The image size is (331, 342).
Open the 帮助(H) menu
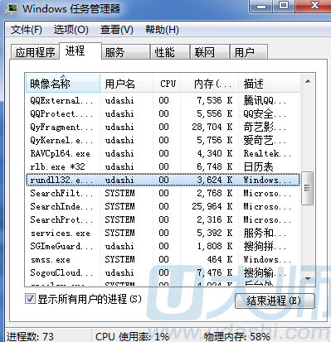click(x=162, y=30)
